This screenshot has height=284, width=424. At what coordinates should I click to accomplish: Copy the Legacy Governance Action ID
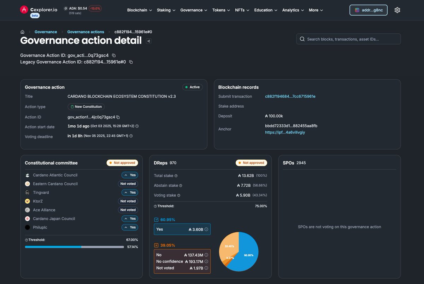[x=131, y=62]
